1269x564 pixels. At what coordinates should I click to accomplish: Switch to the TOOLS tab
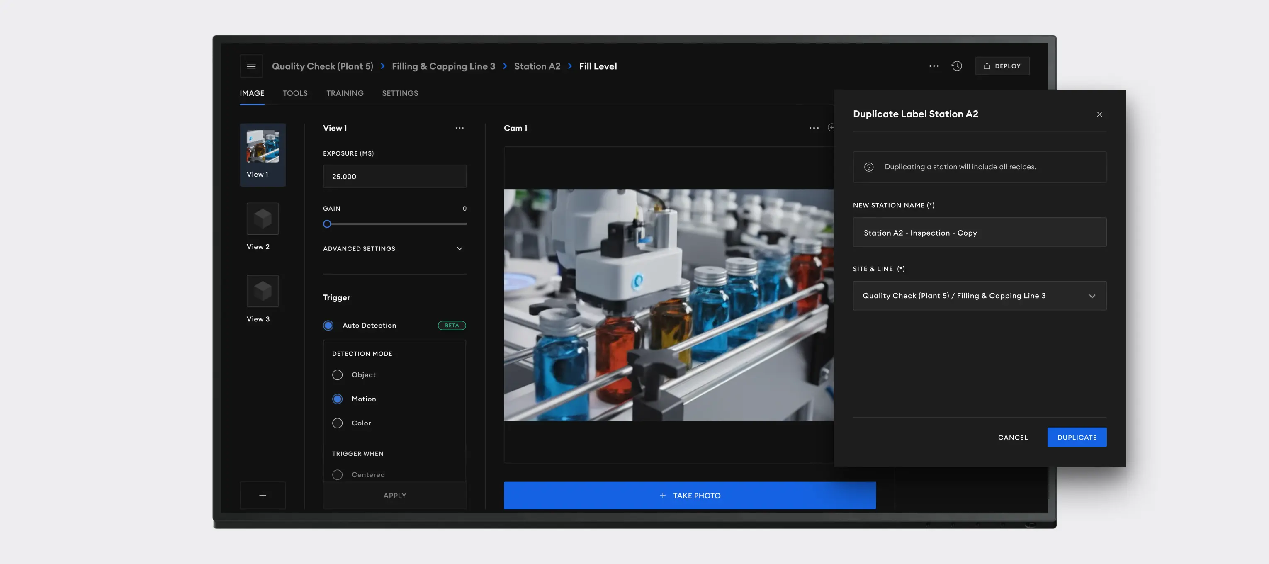click(x=294, y=93)
